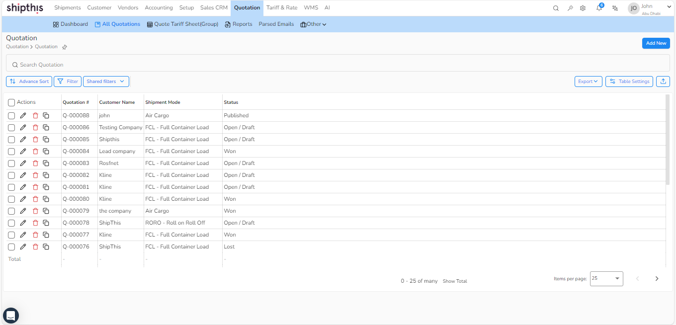Open the settings gear icon
The image size is (676, 325).
click(583, 8)
